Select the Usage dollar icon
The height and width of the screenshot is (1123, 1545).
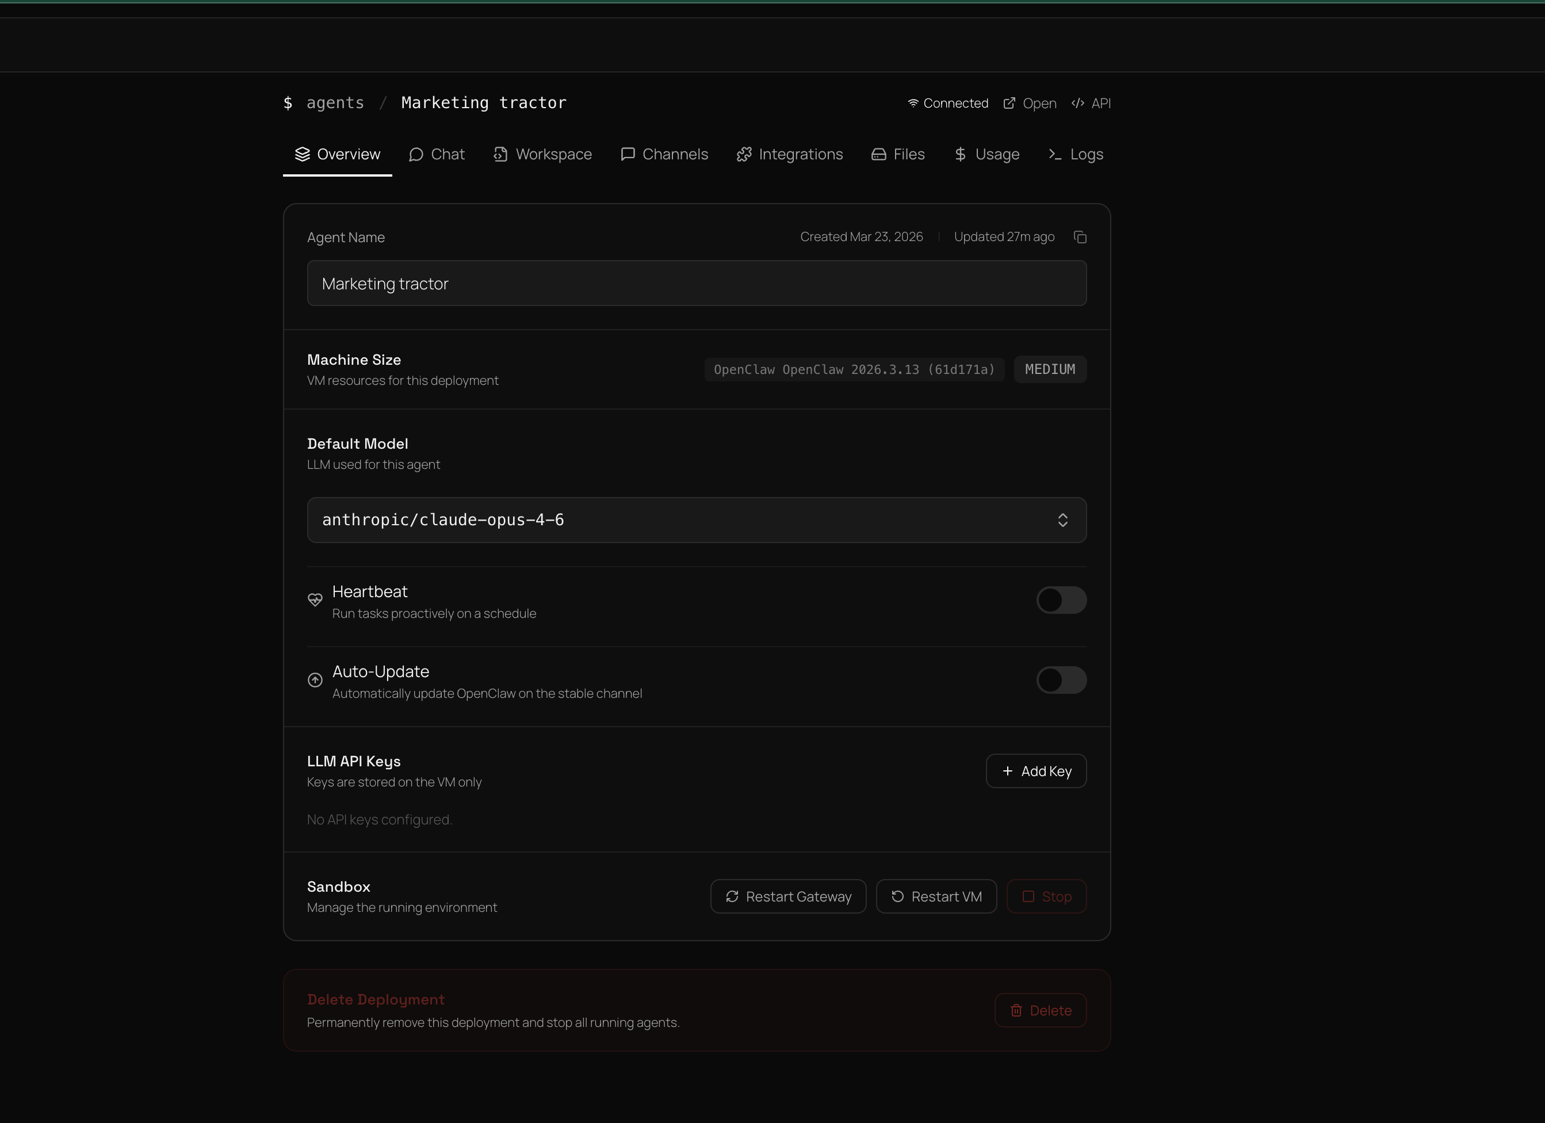coord(960,155)
